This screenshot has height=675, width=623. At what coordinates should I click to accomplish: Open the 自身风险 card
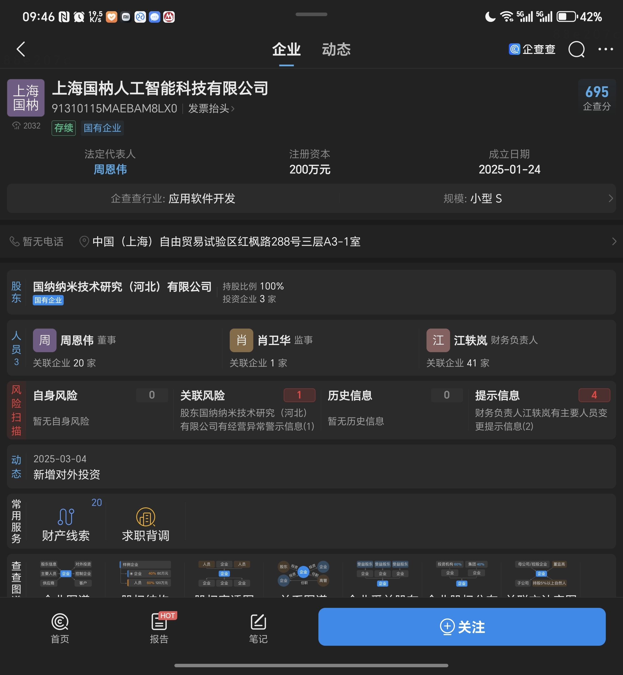100,410
